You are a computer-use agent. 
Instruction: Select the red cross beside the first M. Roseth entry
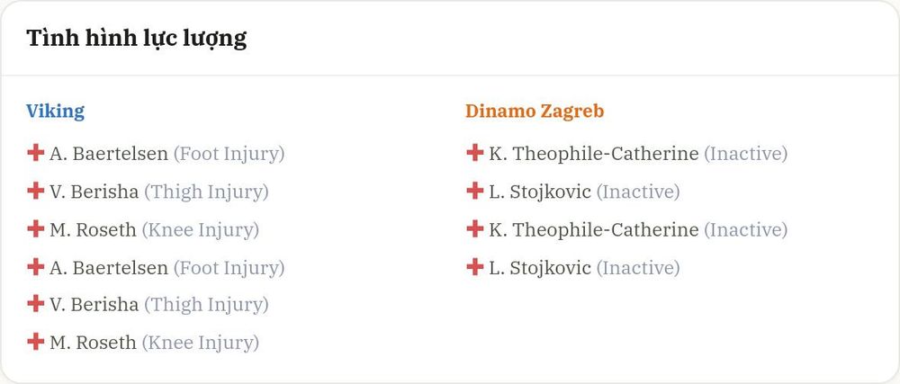(36, 228)
